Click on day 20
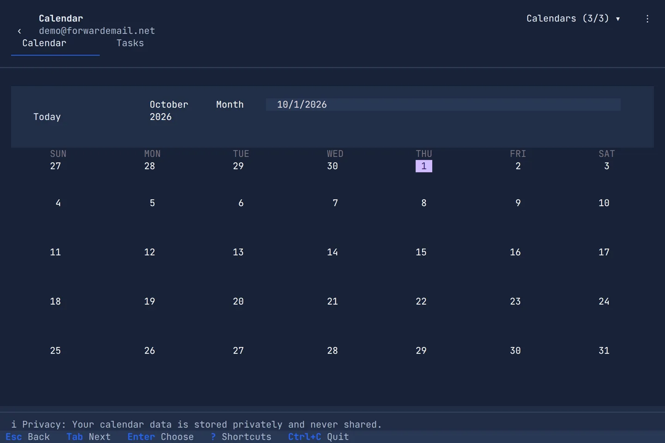665x443 pixels. [238, 301]
